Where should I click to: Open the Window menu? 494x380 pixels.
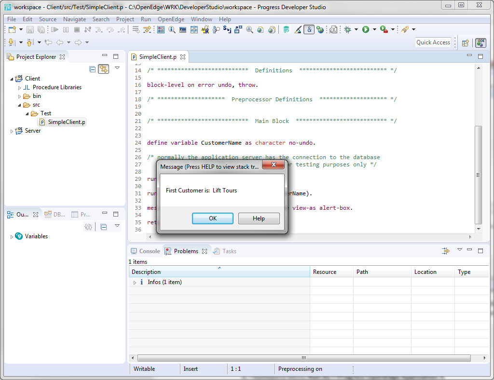[202, 19]
